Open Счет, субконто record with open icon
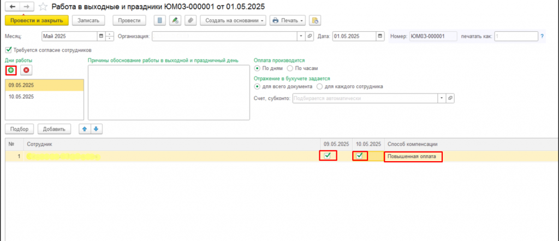The height and width of the screenshot is (241, 559). coord(450,98)
